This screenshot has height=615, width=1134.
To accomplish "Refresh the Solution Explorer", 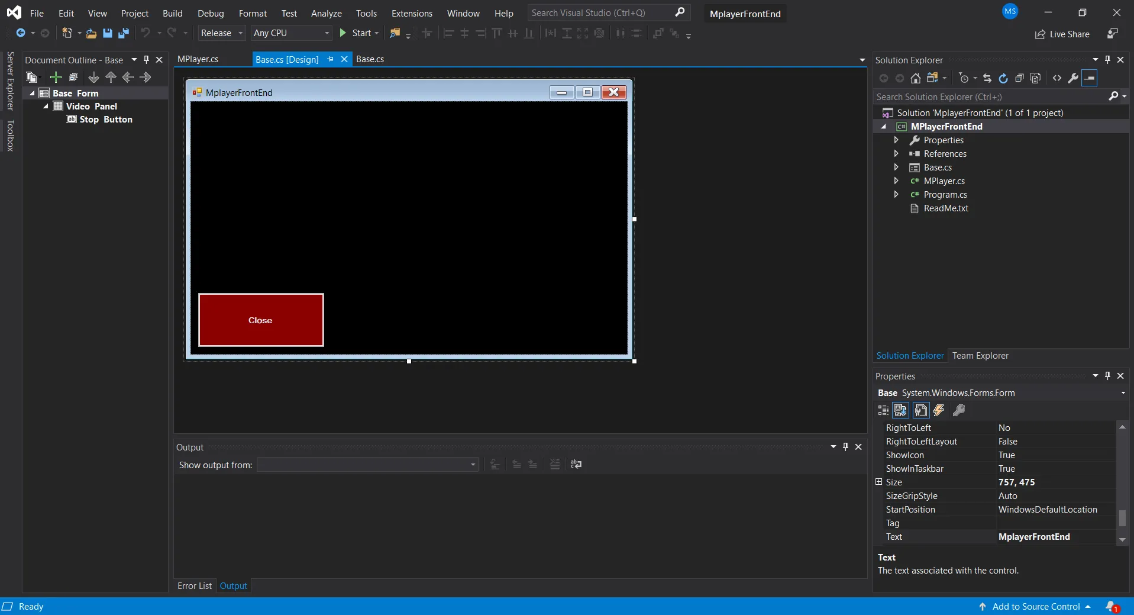I will click(1003, 78).
